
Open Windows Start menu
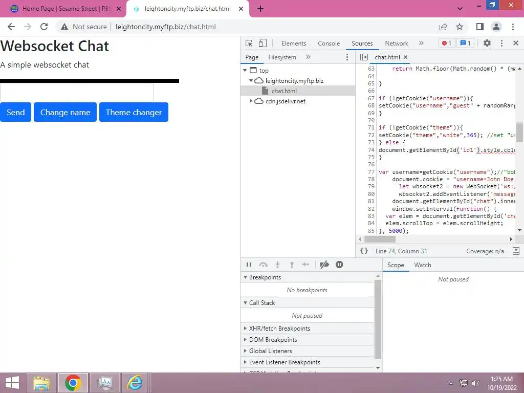click(12, 383)
